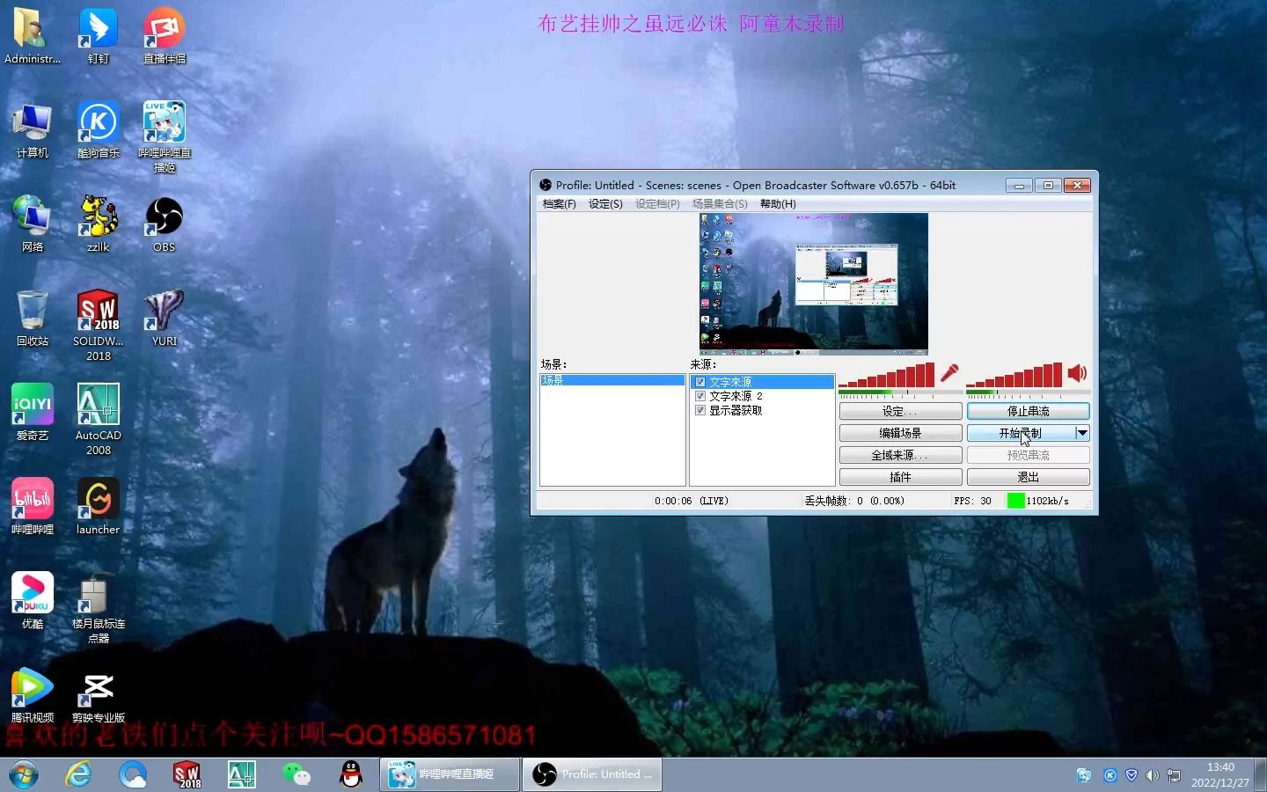
Task: Open the Administrator folder icon
Action: click(33, 36)
